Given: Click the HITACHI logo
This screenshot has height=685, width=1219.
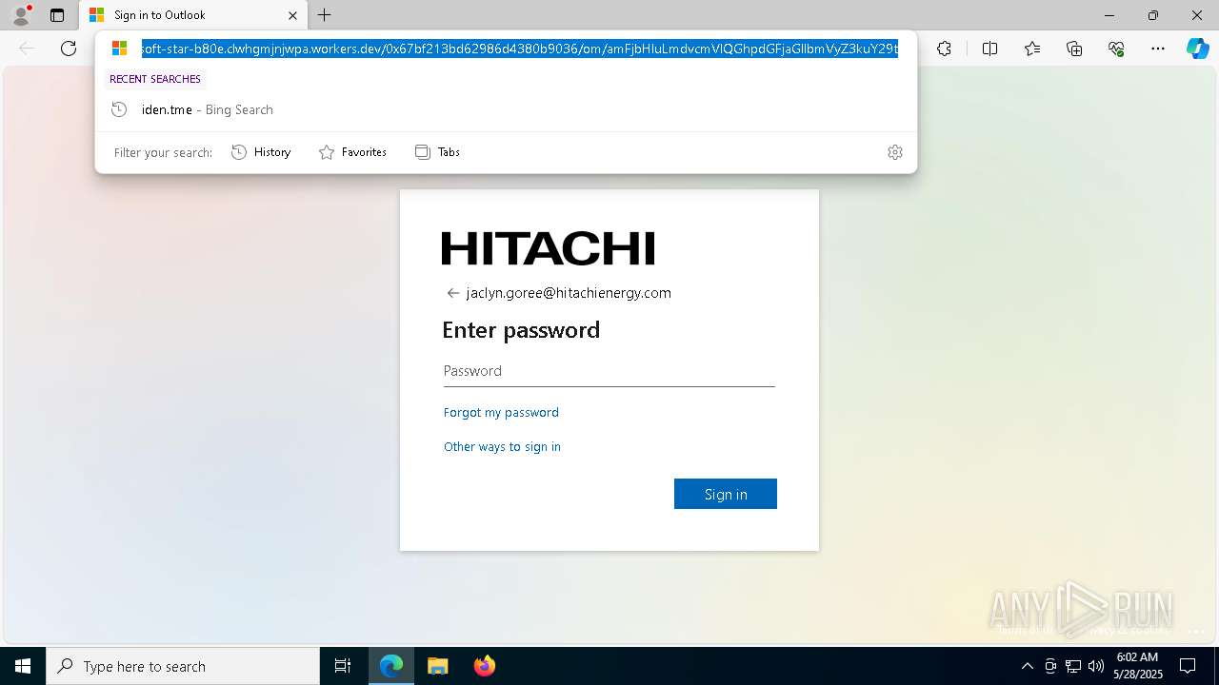Looking at the screenshot, I should point(549,248).
